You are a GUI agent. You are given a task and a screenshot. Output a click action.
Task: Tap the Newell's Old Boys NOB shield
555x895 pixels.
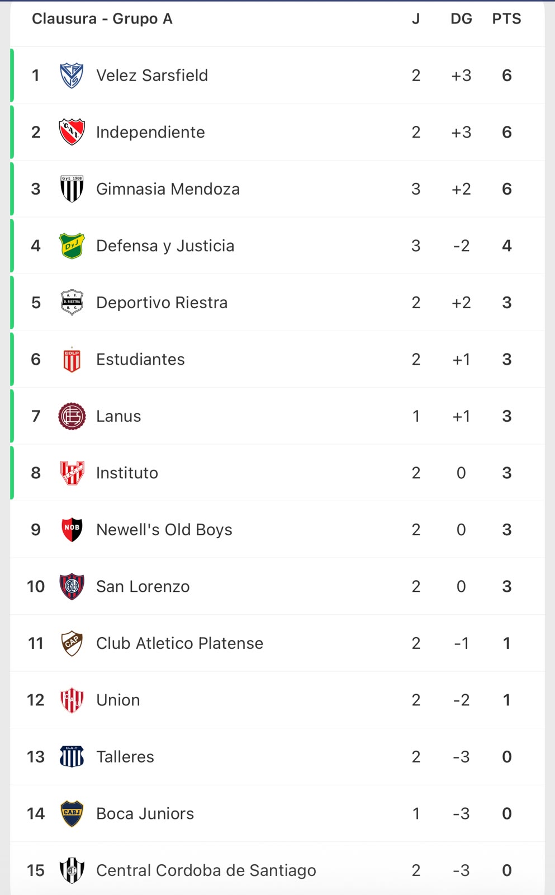[72, 530]
